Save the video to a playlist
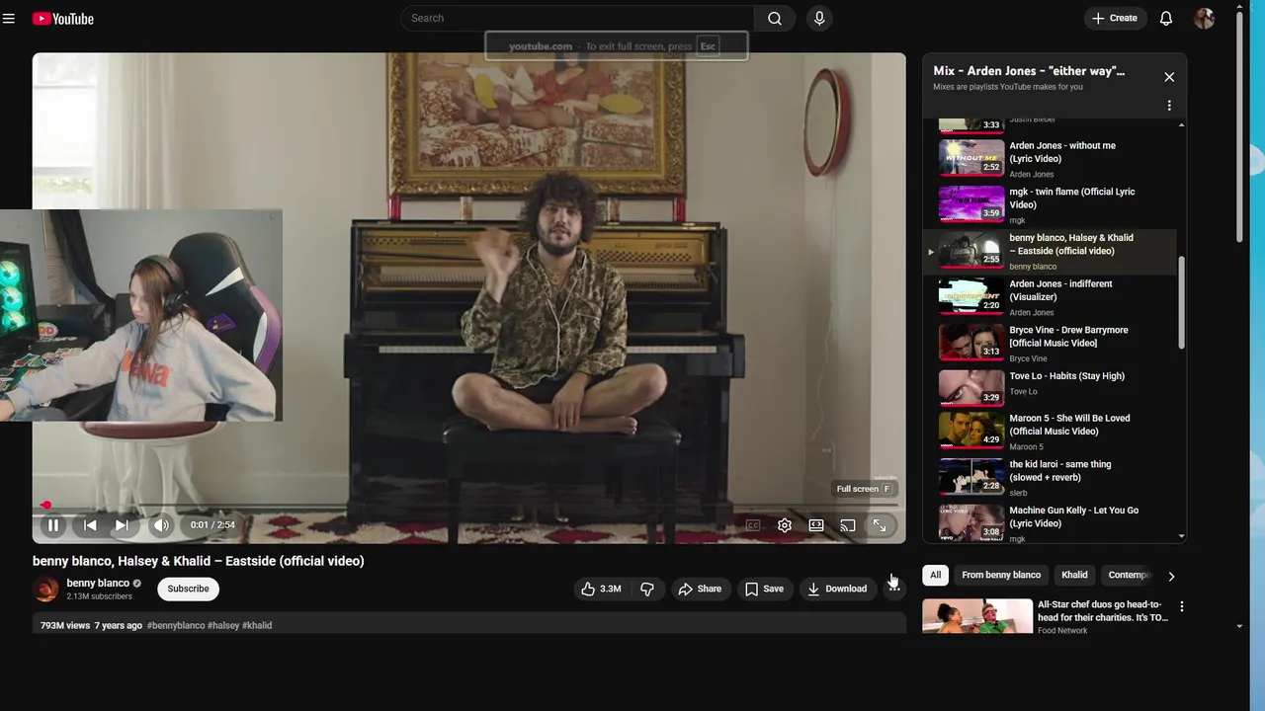Screen dimensions: 1265x711 [764, 589]
